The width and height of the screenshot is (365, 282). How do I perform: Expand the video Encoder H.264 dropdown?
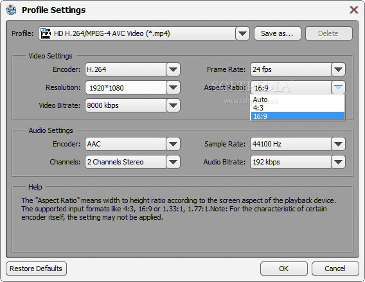173,69
